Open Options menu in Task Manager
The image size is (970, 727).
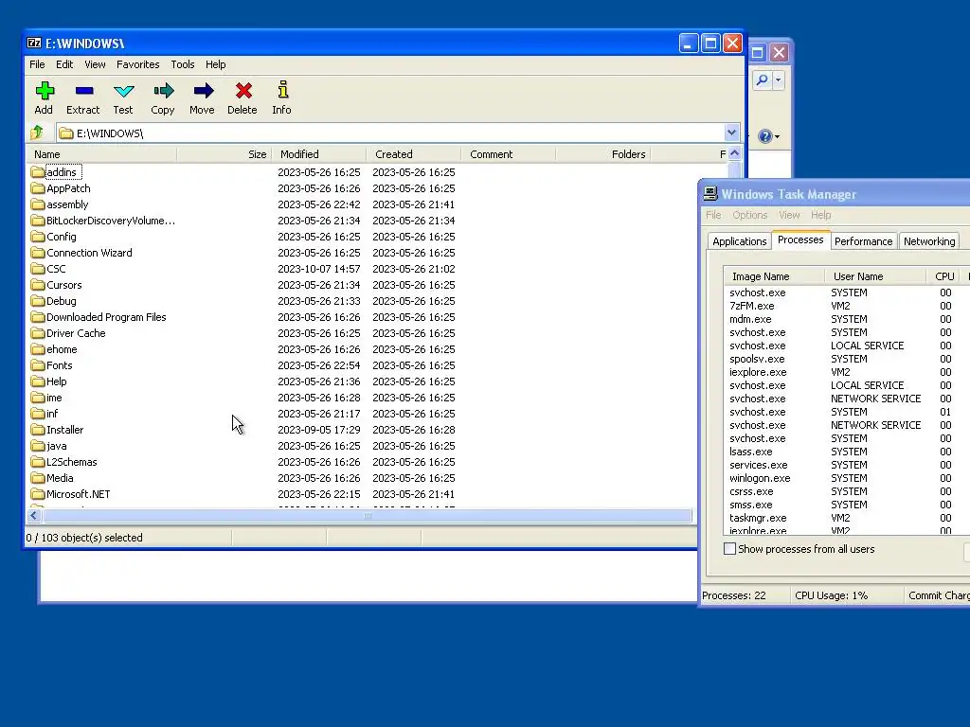coord(750,215)
